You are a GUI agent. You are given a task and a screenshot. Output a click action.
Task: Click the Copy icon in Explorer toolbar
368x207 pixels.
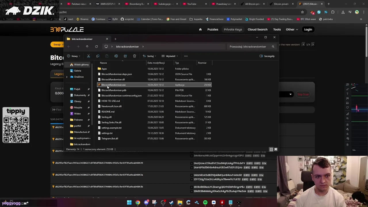[98, 56]
